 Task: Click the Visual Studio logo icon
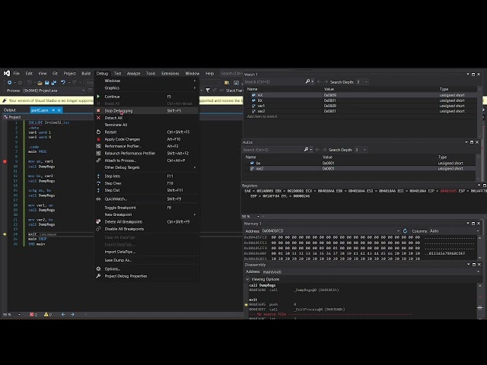coord(7,73)
